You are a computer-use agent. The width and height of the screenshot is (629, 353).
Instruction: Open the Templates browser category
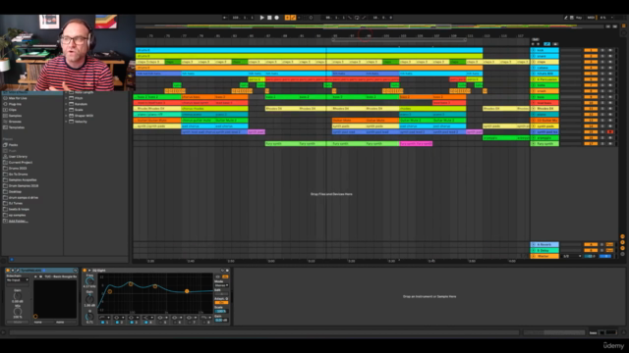17,127
